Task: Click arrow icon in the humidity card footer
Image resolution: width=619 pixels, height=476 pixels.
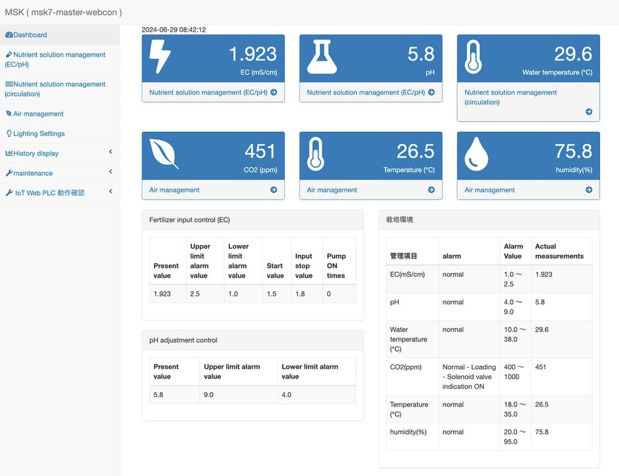Action: tap(588, 190)
